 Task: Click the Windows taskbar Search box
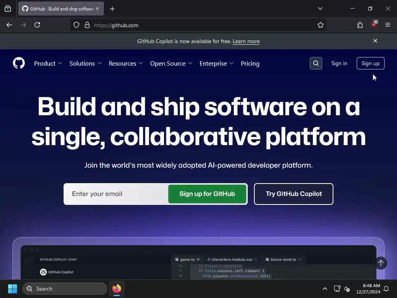pos(65,289)
